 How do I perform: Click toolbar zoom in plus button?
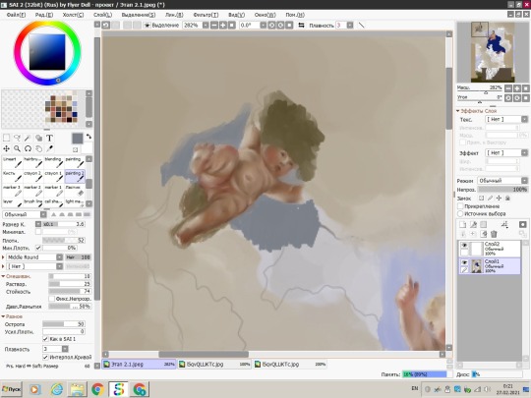coord(223,25)
